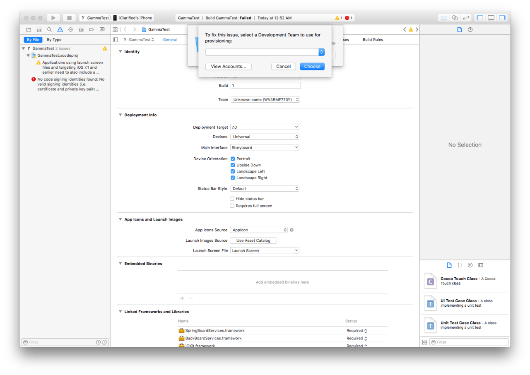Open the Quick Help inspector
The height and width of the screenshot is (375, 530).
[x=470, y=30]
